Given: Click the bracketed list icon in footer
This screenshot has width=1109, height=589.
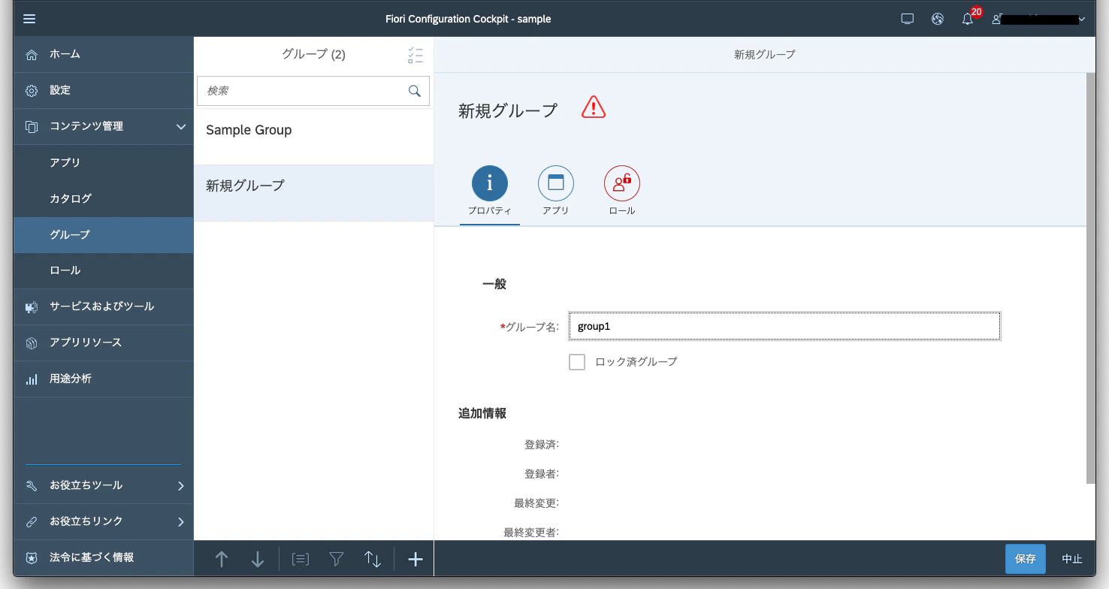Looking at the screenshot, I should coord(301,559).
